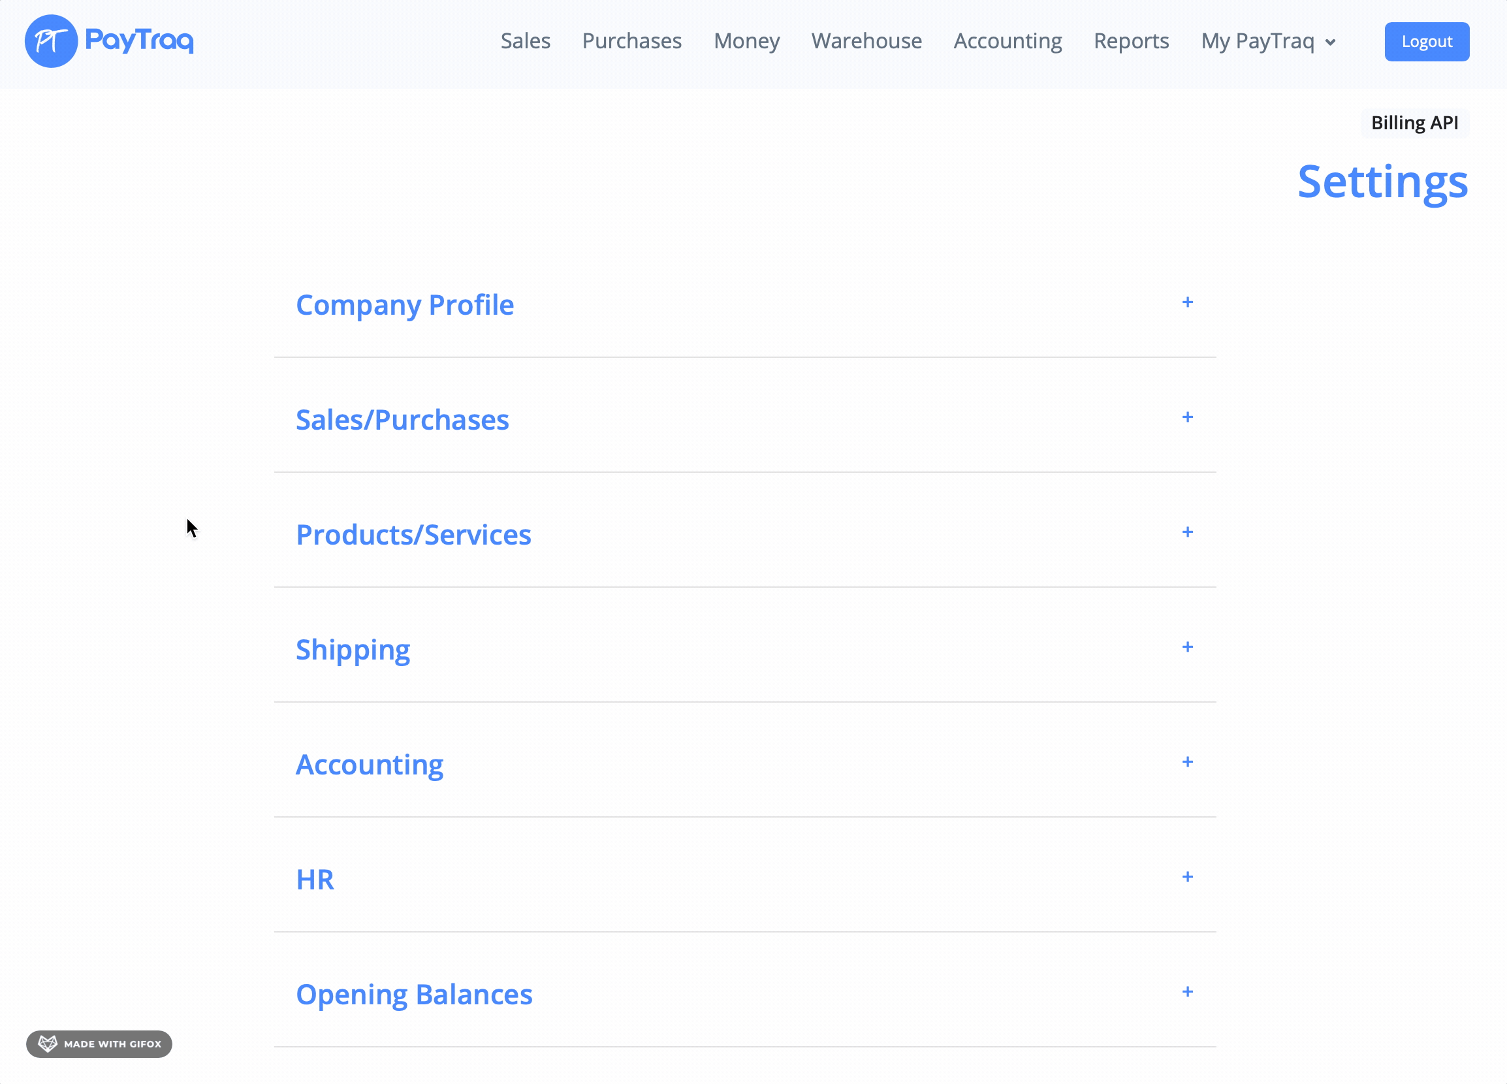The image size is (1507, 1084).
Task: Click the Logout button
Action: click(x=1426, y=41)
